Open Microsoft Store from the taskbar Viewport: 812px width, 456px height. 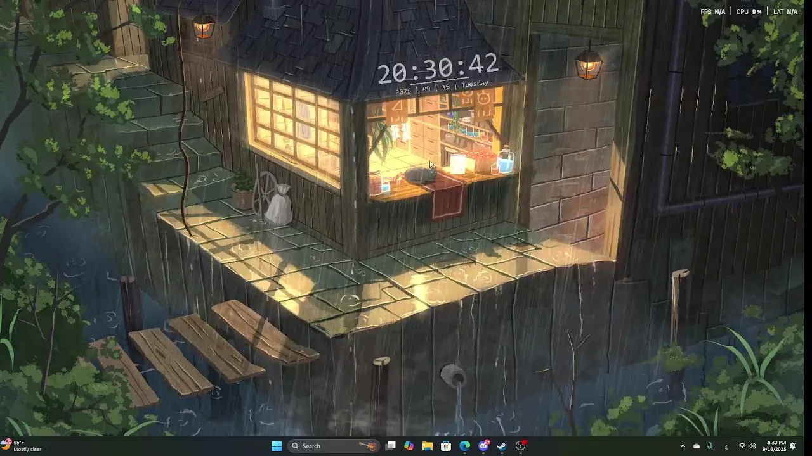(x=446, y=446)
